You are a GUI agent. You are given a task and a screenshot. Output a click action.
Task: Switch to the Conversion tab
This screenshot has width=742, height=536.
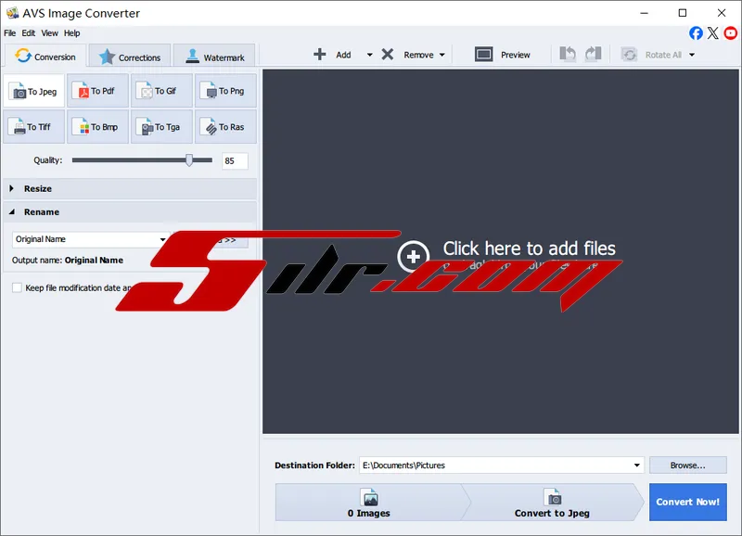click(x=45, y=57)
